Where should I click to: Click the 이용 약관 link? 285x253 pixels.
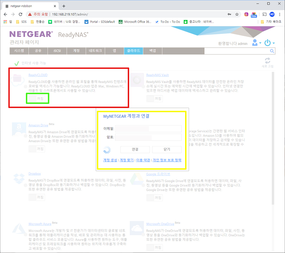143,160
